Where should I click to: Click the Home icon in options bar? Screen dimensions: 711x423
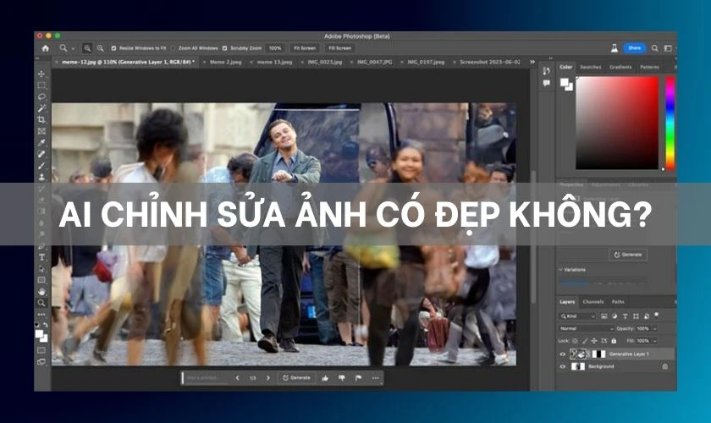click(46, 48)
